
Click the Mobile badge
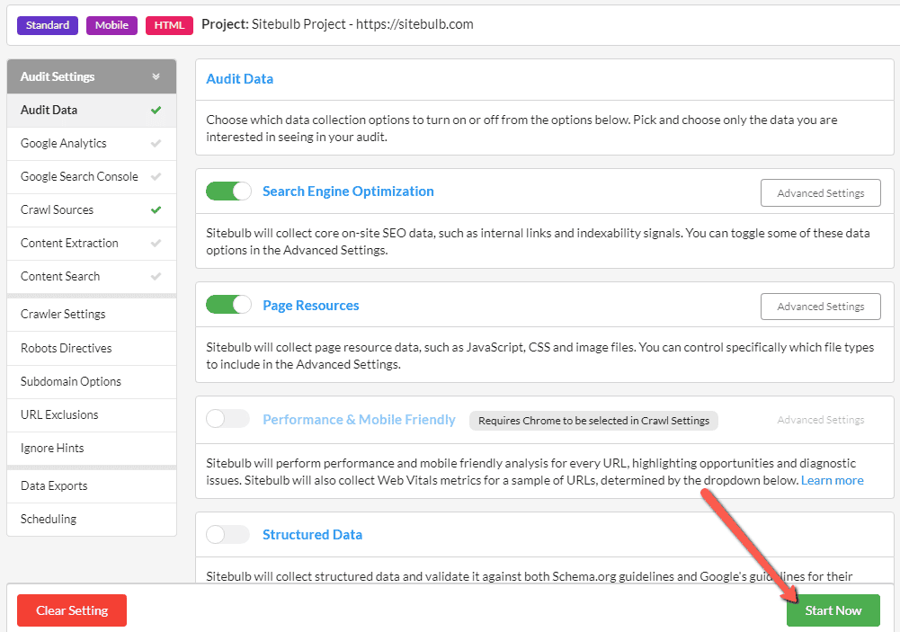[x=111, y=25]
